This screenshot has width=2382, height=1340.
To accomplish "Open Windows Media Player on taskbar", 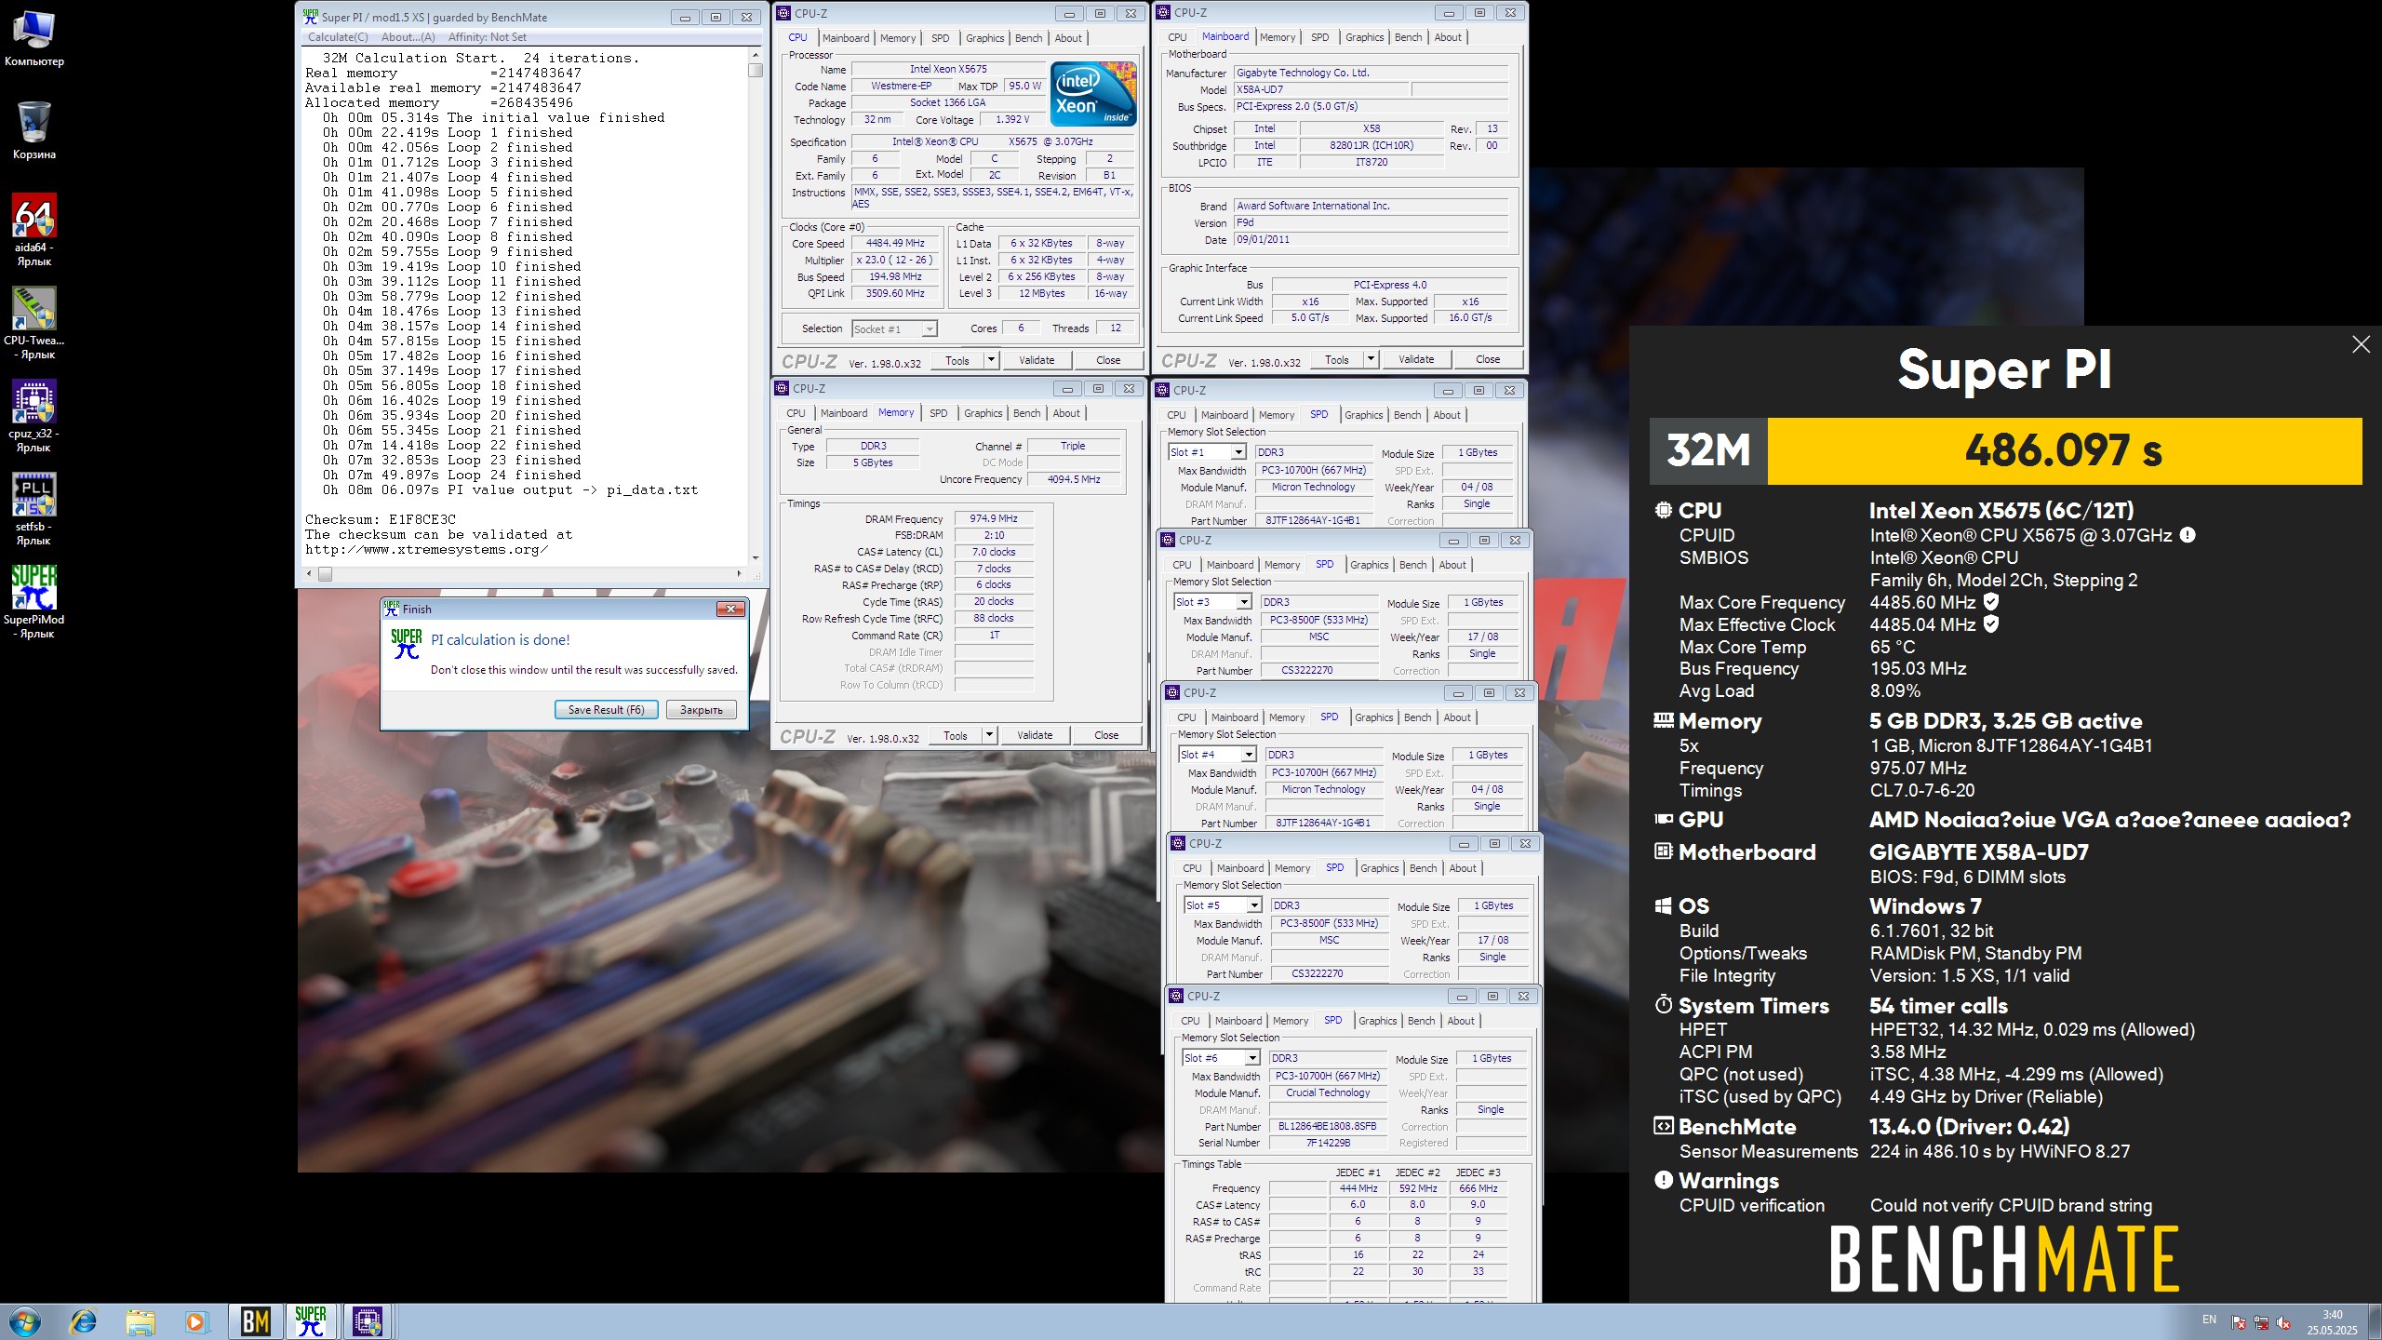I will tap(195, 1321).
